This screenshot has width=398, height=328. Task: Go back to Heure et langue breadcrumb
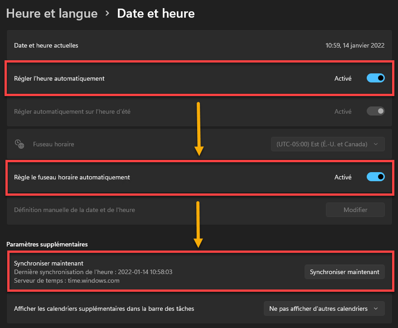[x=52, y=14]
